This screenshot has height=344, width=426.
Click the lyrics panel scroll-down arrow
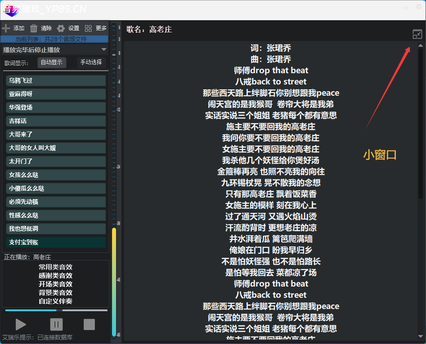(421, 336)
